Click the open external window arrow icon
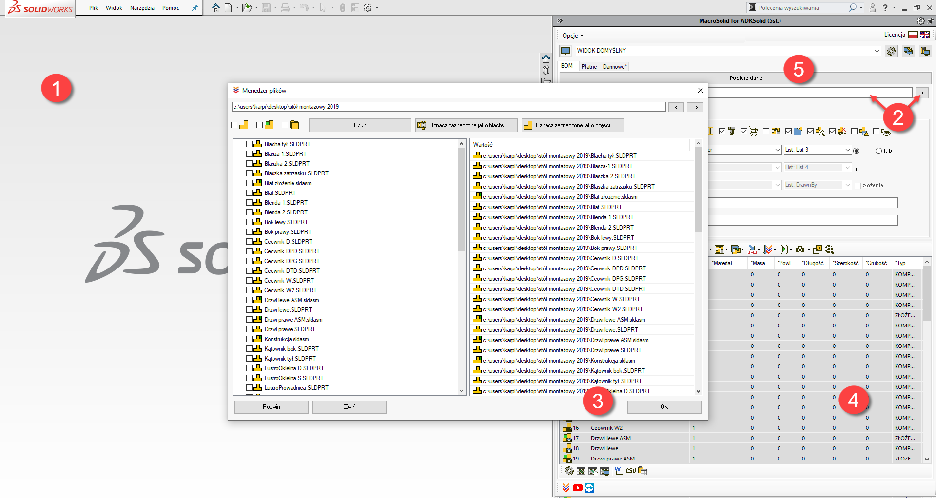936x498 pixels. click(818, 249)
